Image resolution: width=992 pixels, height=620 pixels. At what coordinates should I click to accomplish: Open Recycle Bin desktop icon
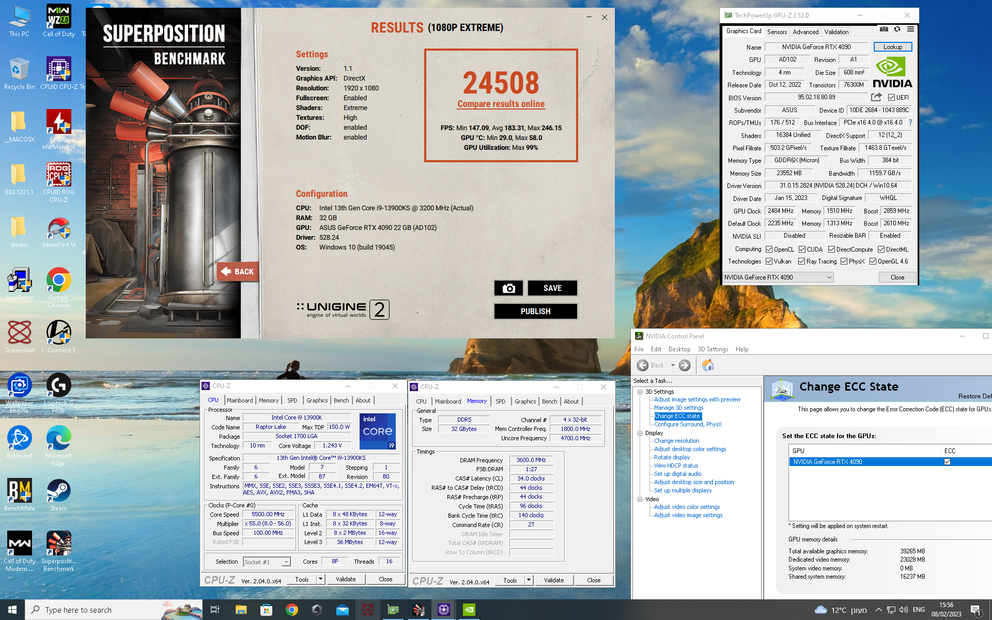pyautogui.click(x=19, y=74)
